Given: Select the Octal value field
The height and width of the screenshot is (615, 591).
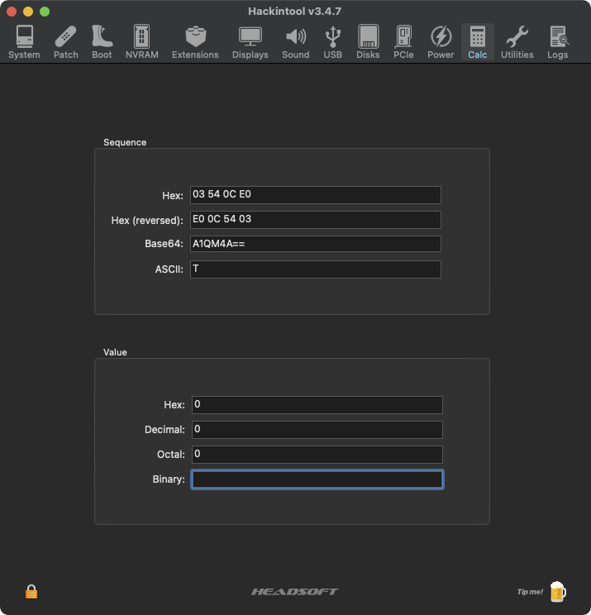Looking at the screenshot, I should tap(317, 454).
